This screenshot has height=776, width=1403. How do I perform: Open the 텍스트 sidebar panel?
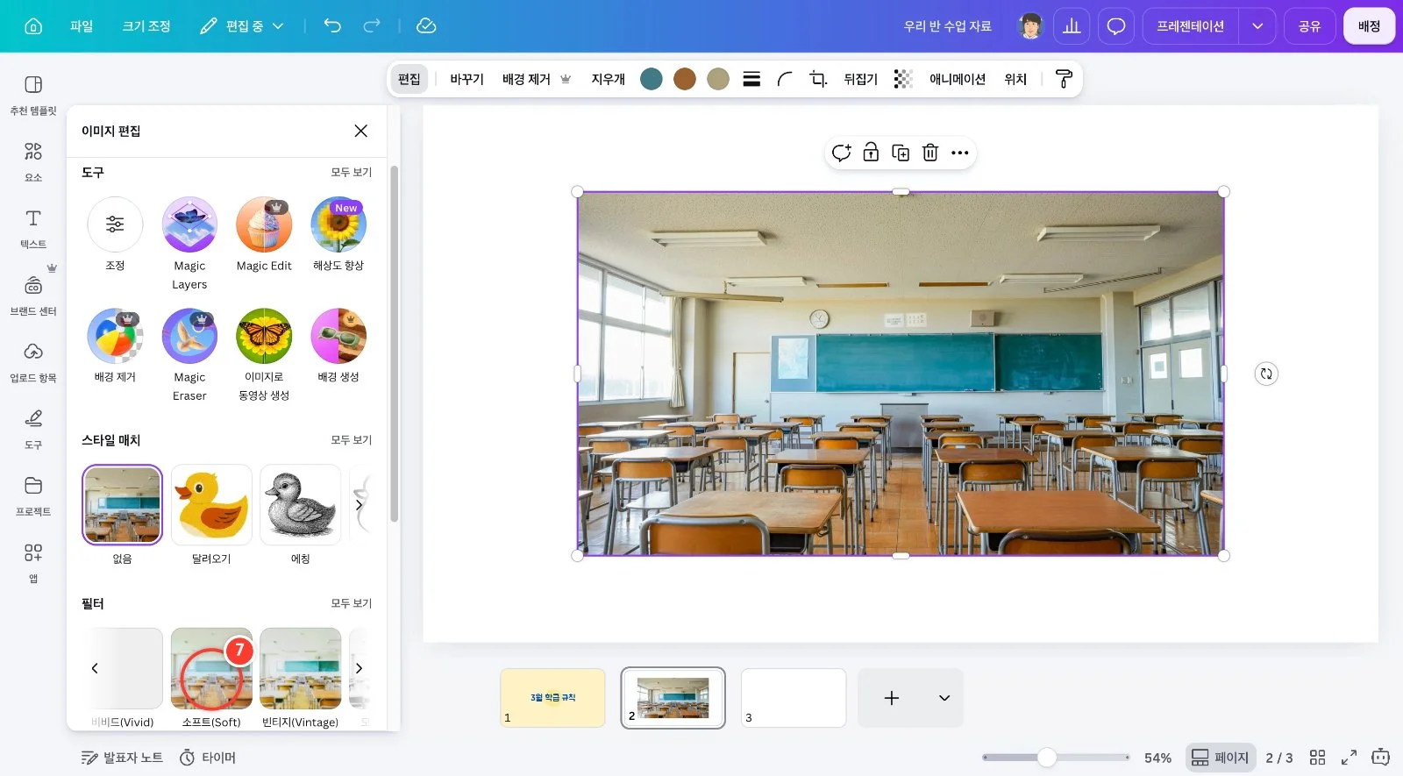click(x=33, y=229)
